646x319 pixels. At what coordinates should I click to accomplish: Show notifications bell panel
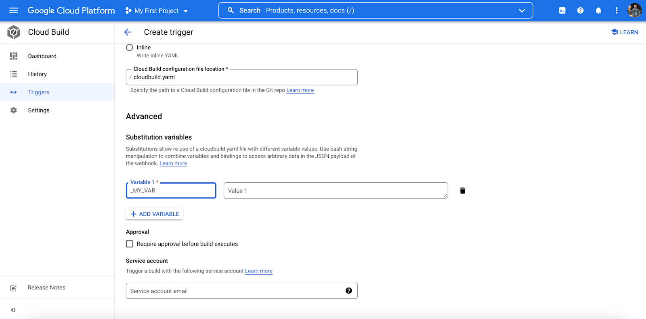pyautogui.click(x=598, y=10)
